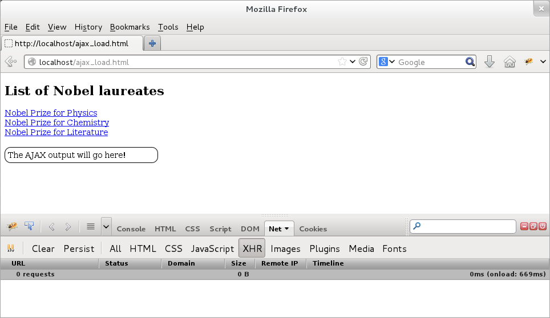The image size is (550, 318).
Task: Open a new tab with the plus button
Action: point(152,43)
